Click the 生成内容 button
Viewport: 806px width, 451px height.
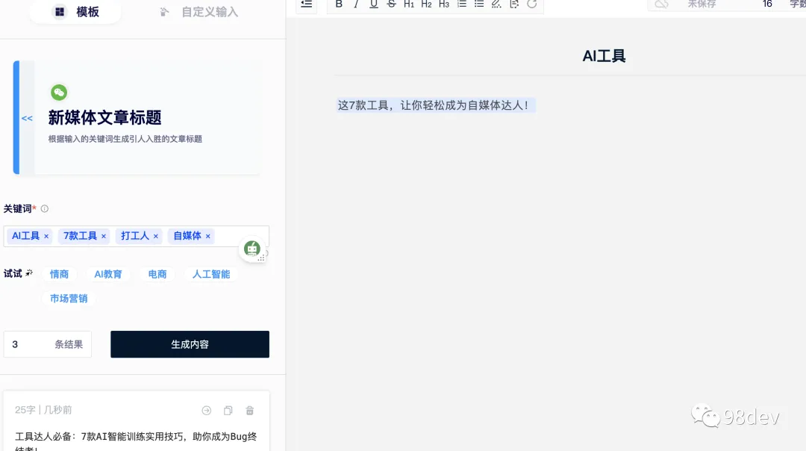(x=189, y=344)
